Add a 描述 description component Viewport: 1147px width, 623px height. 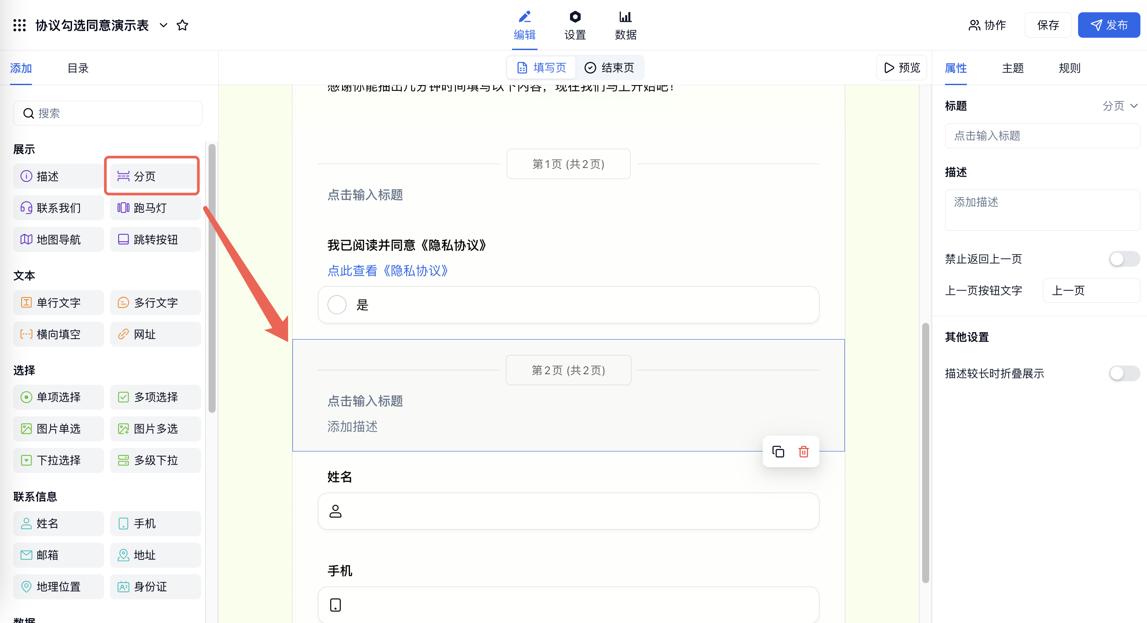pyautogui.click(x=58, y=176)
